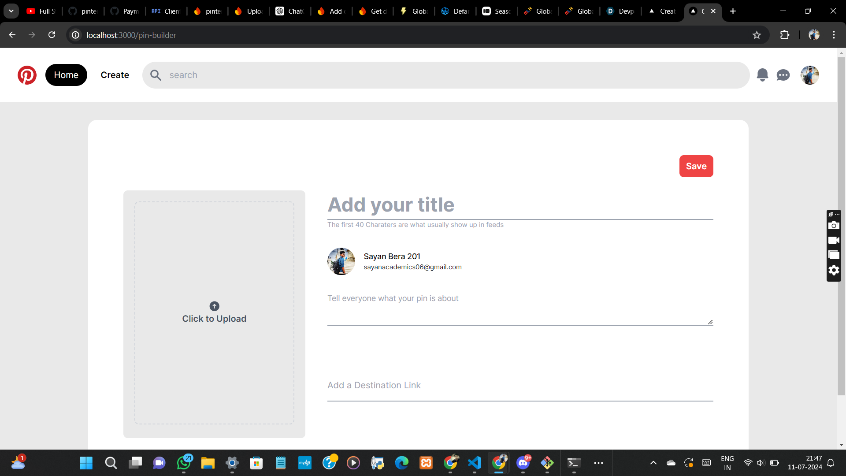Bookmark this page with star icon

[757, 35]
